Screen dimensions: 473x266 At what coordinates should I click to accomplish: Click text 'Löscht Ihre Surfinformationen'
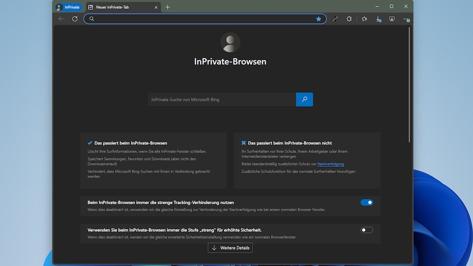click(112, 151)
